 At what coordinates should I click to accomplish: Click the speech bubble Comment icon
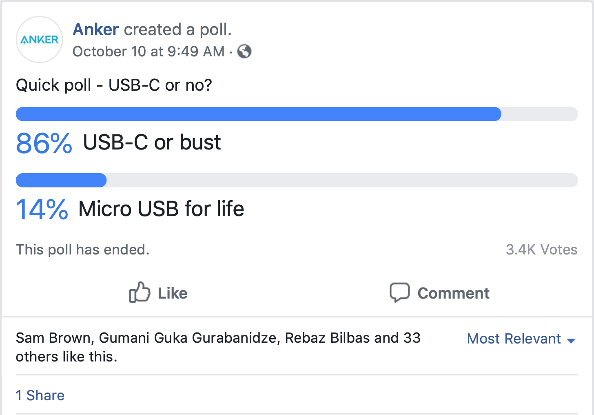tap(399, 292)
